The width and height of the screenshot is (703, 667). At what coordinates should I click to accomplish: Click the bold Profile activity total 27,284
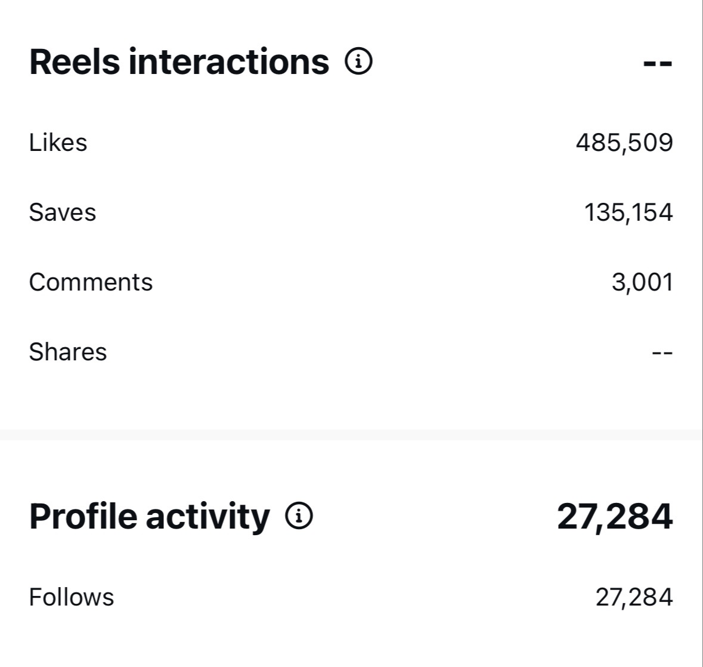(x=615, y=516)
